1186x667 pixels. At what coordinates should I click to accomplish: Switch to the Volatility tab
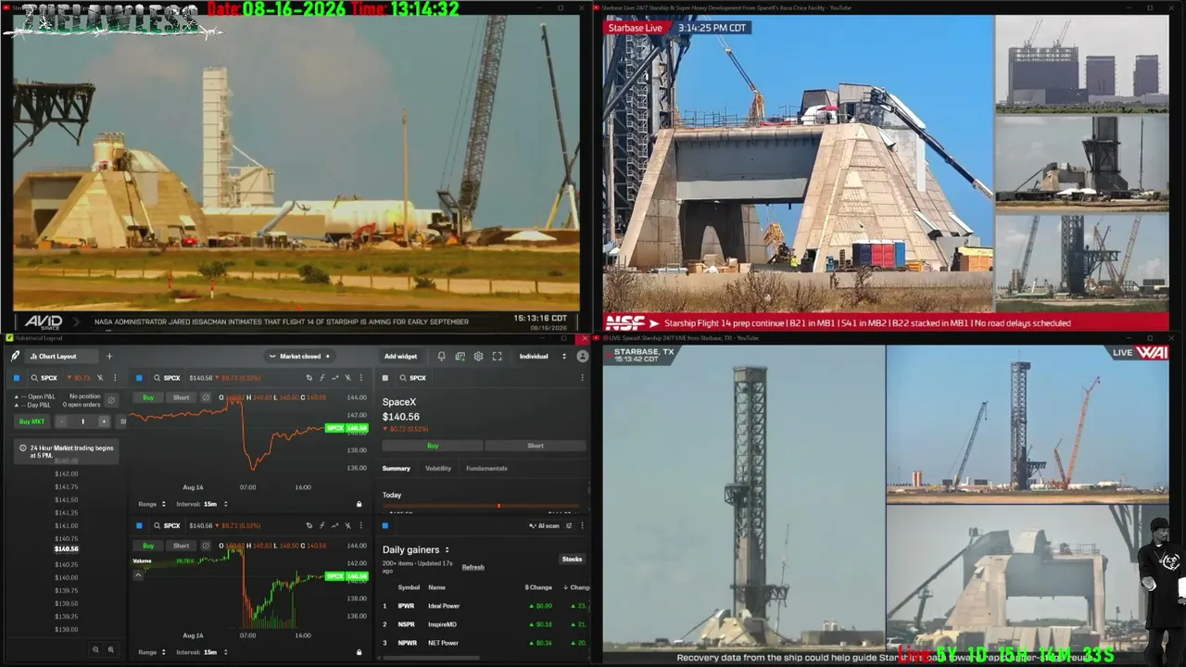click(438, 468)
